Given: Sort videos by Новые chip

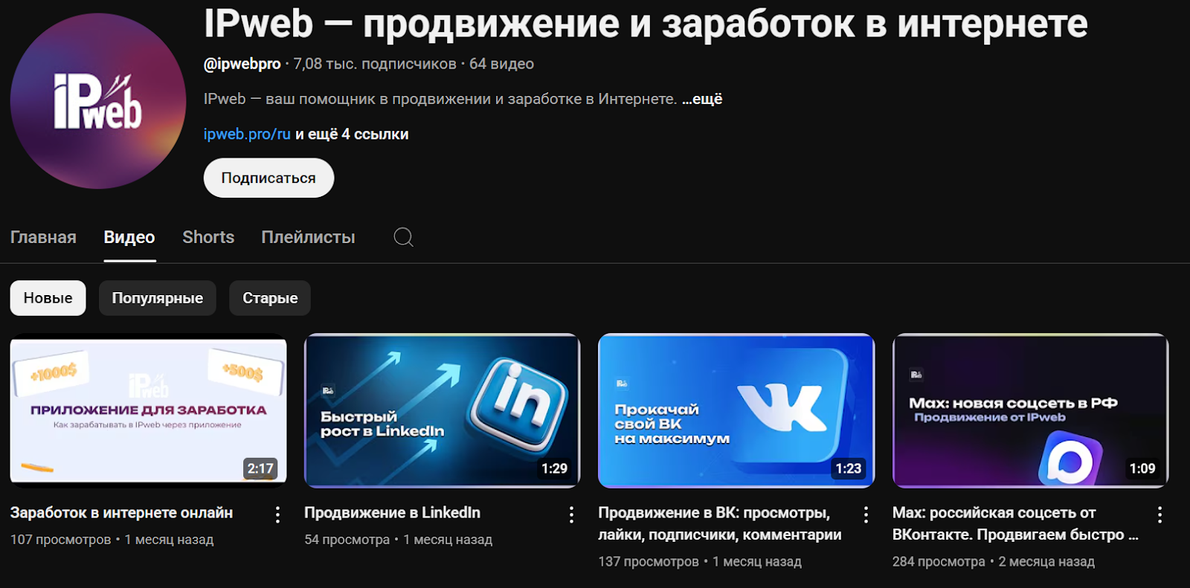Looking at the screenshot, I should click(48, 298).
